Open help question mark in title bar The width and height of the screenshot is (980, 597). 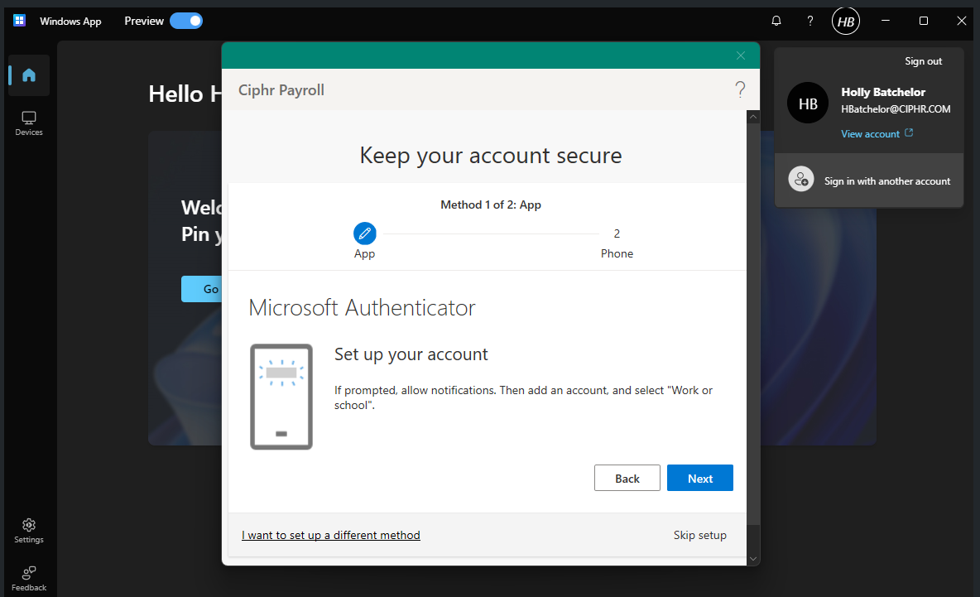810,21
